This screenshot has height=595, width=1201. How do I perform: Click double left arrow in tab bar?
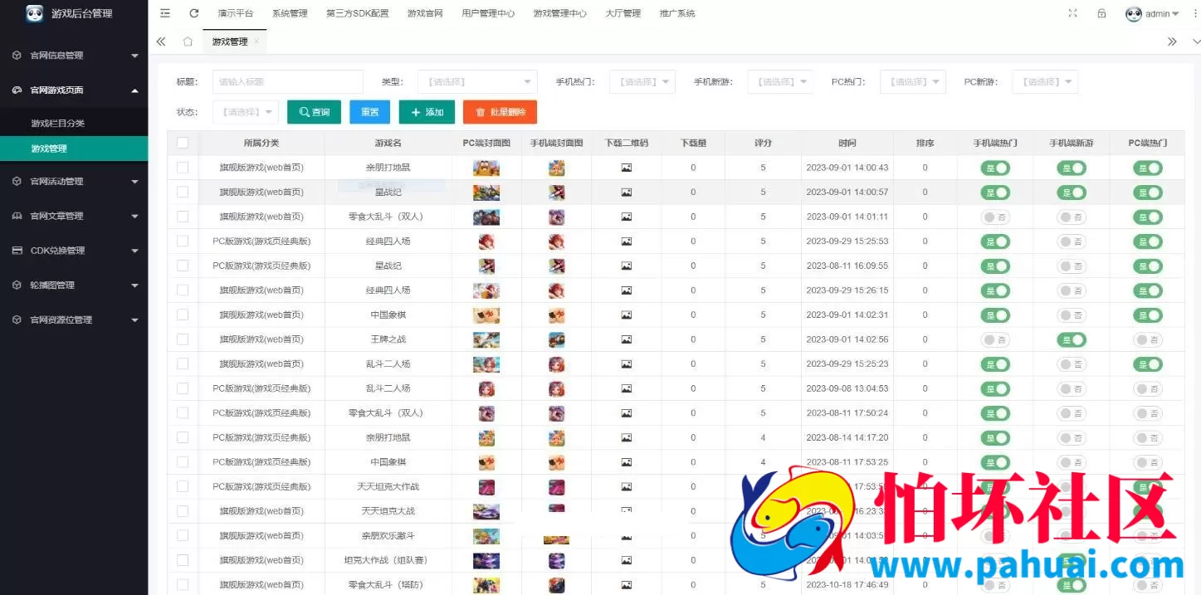(x=161, y=41)
